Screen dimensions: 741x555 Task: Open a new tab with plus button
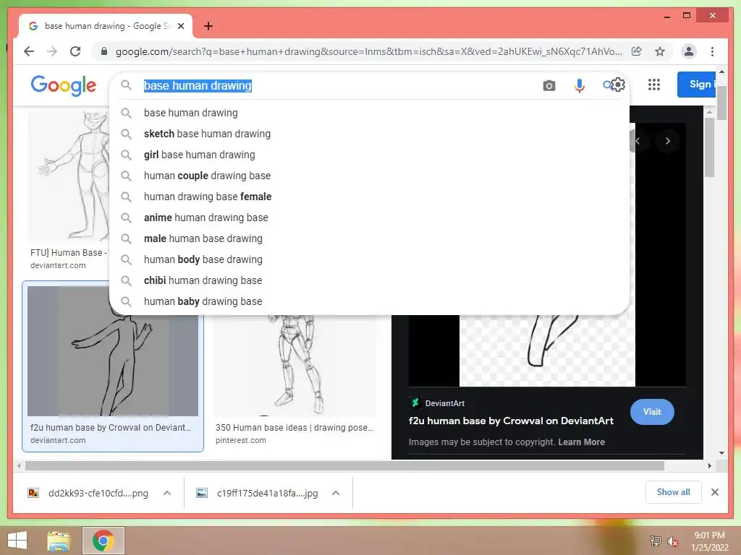pyautogui.click(x=208, y=26)
